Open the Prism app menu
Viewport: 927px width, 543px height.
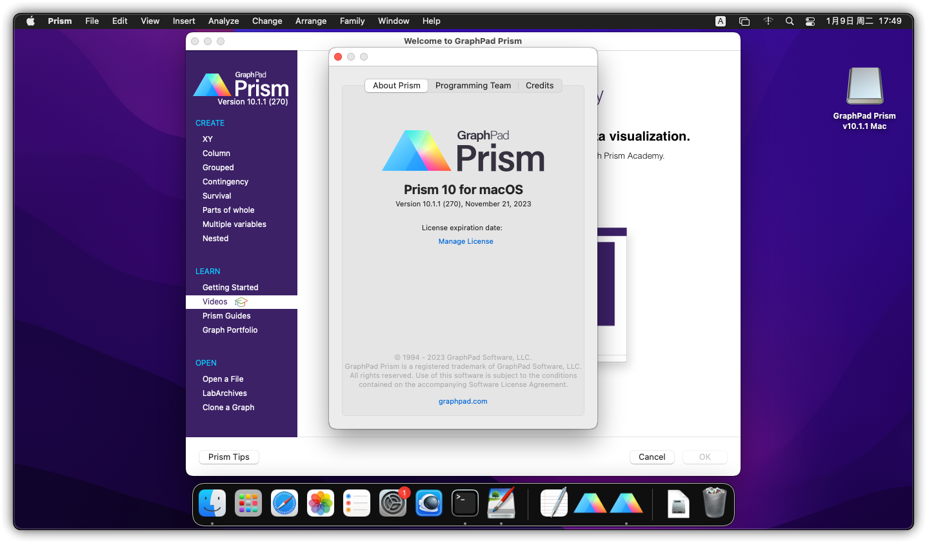[60, 21]
